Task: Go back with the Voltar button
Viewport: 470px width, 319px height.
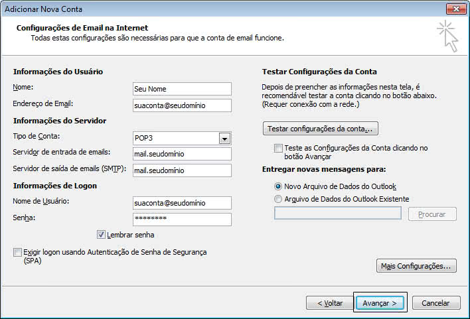Action: [x=330, y=303]
